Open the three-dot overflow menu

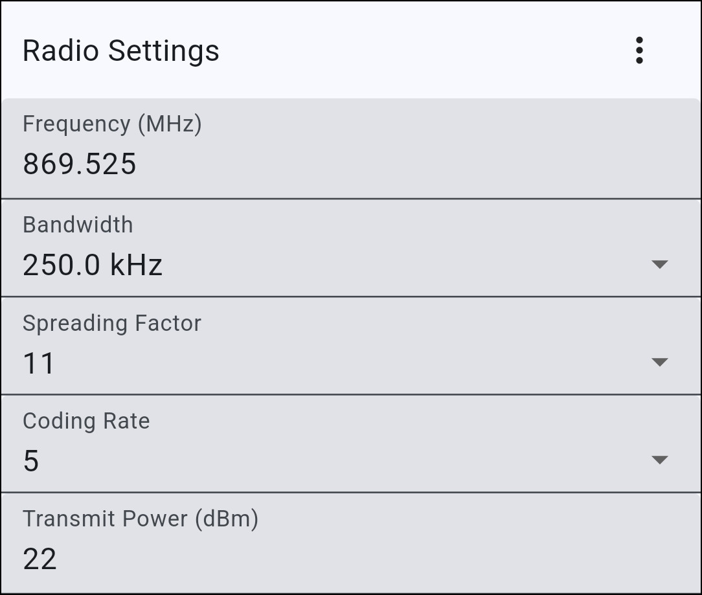(639, 51)
